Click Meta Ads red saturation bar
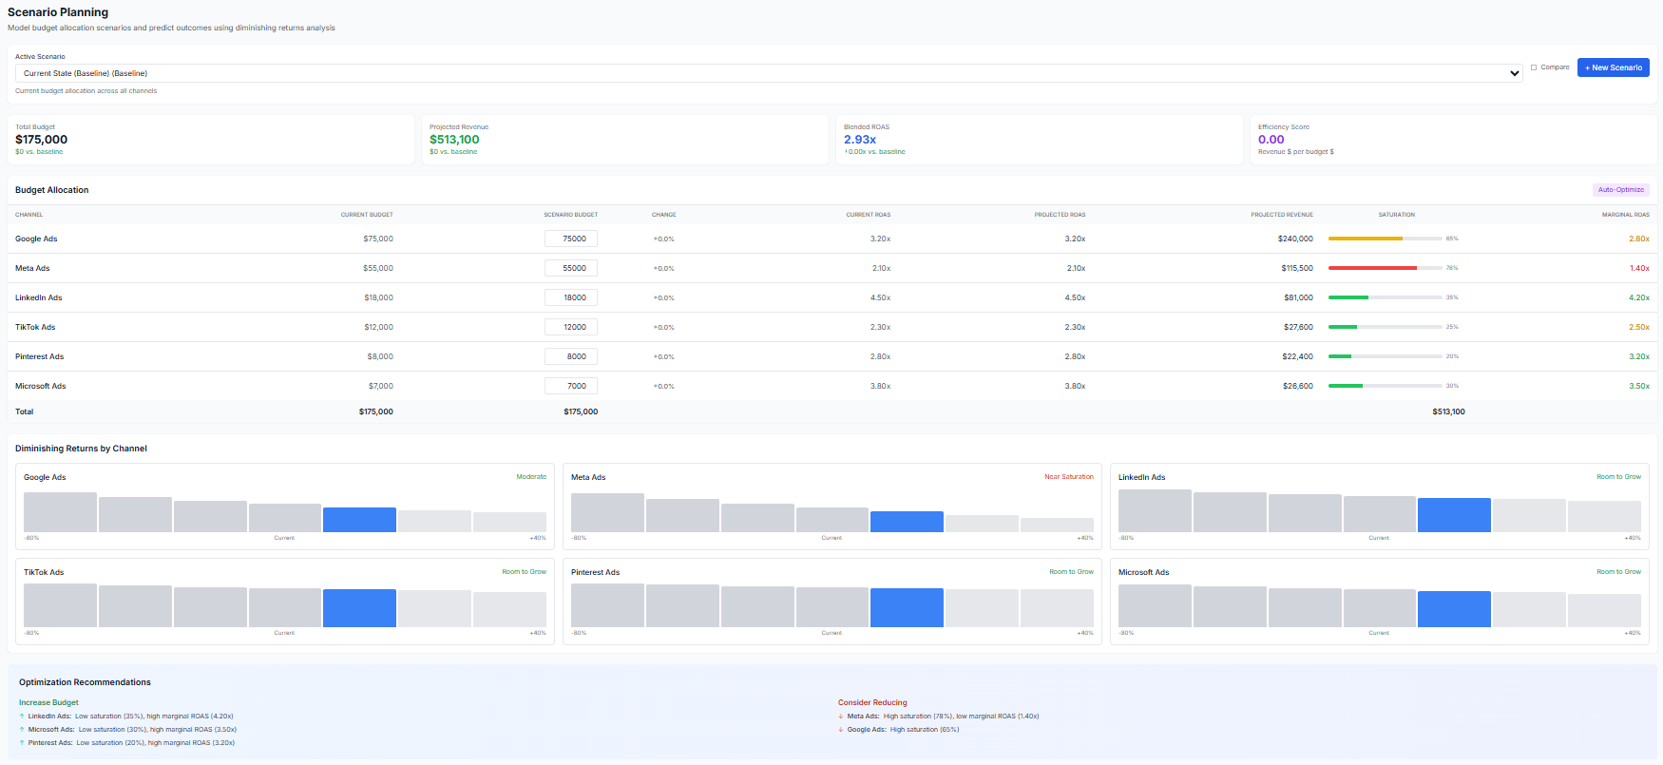The height and width of the screenshot is (765, 1663). 1372,268
